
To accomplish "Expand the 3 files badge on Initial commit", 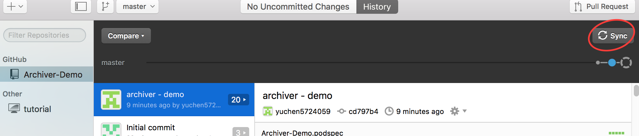I will click(x=241, y=132).
